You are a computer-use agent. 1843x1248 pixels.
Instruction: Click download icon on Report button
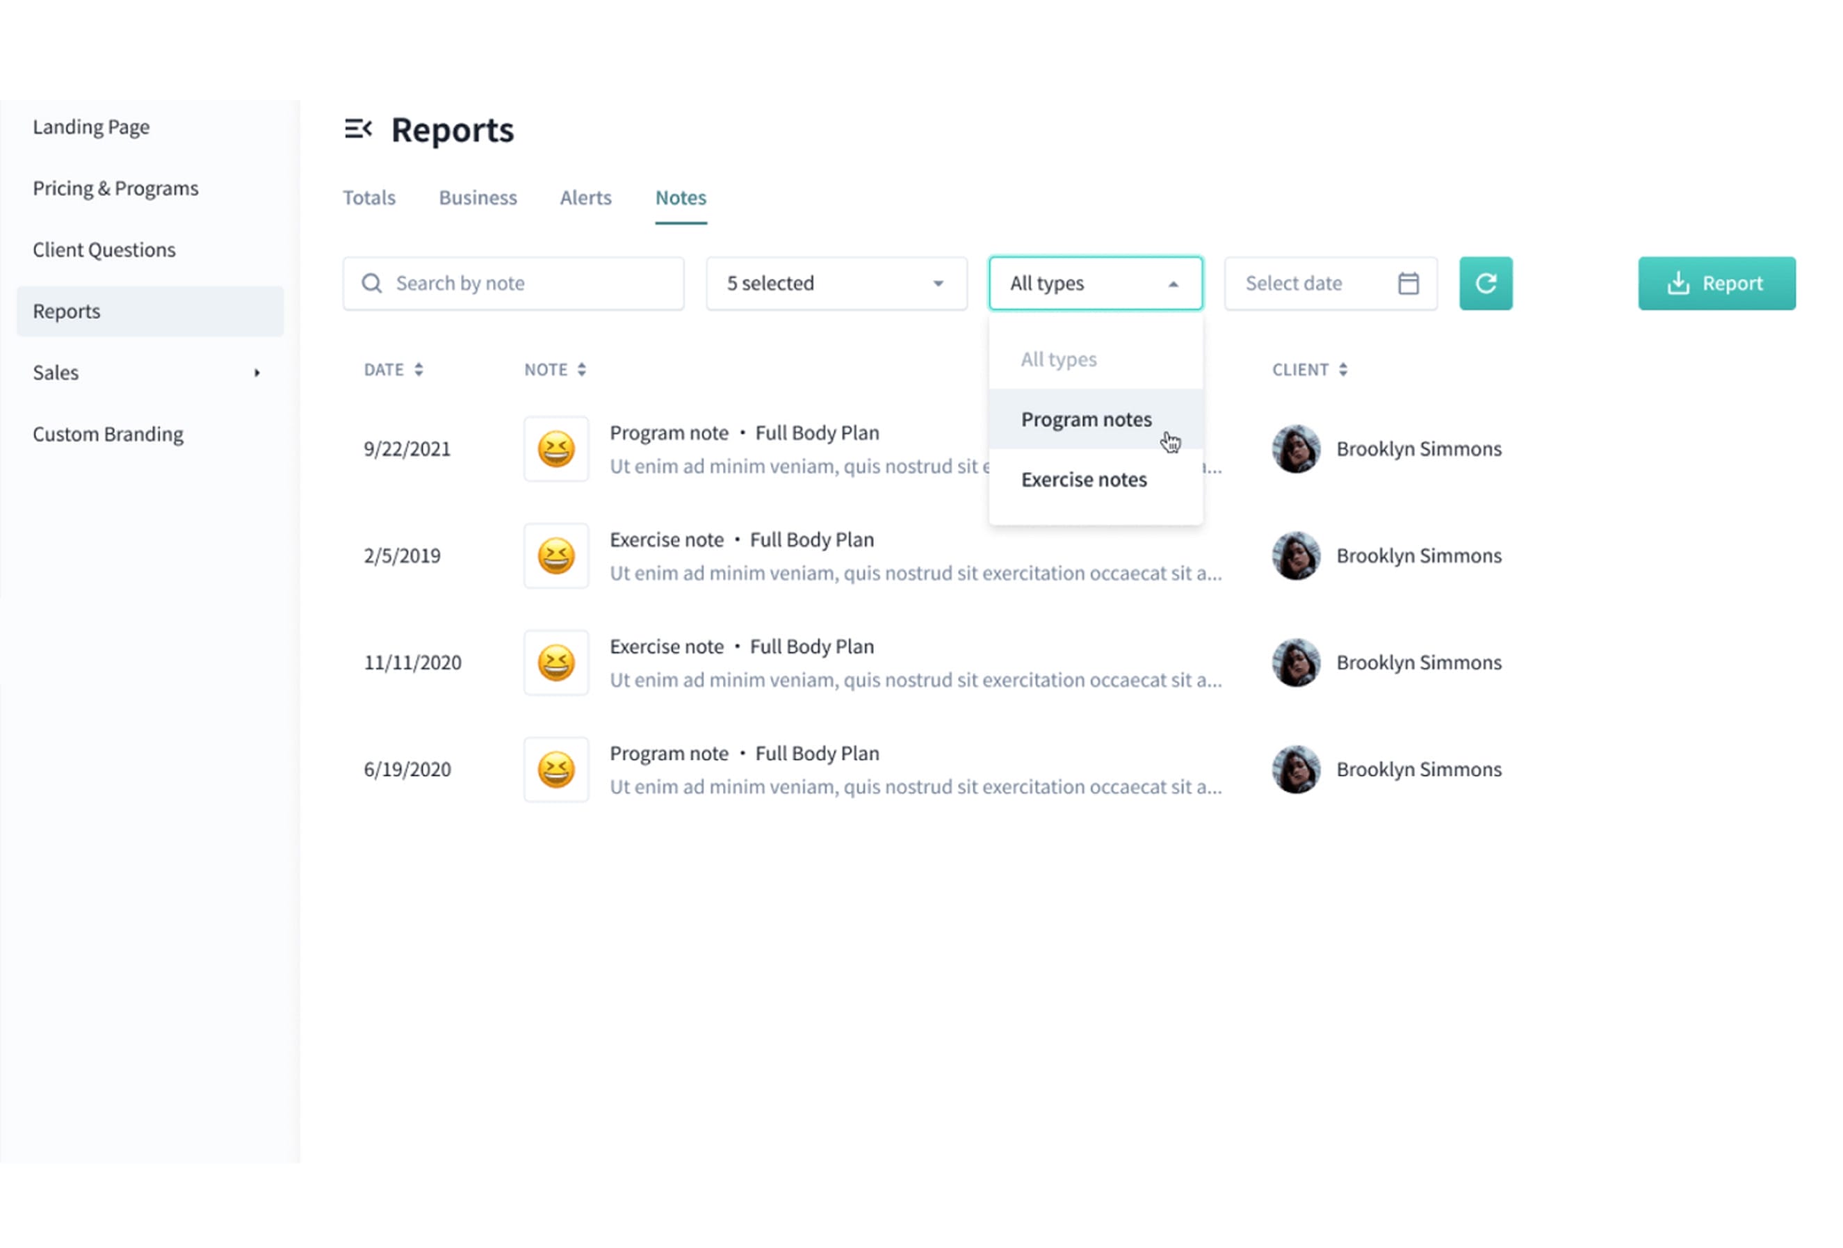[x=1678, y=283]
